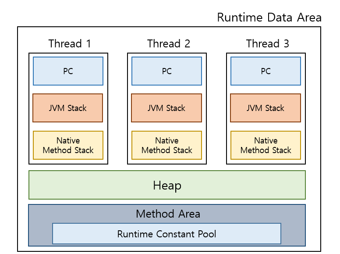Viewport: 340px width, 254px height.
Task: Select the PC box under Thread 1
Action: click(x=68, y=71)
